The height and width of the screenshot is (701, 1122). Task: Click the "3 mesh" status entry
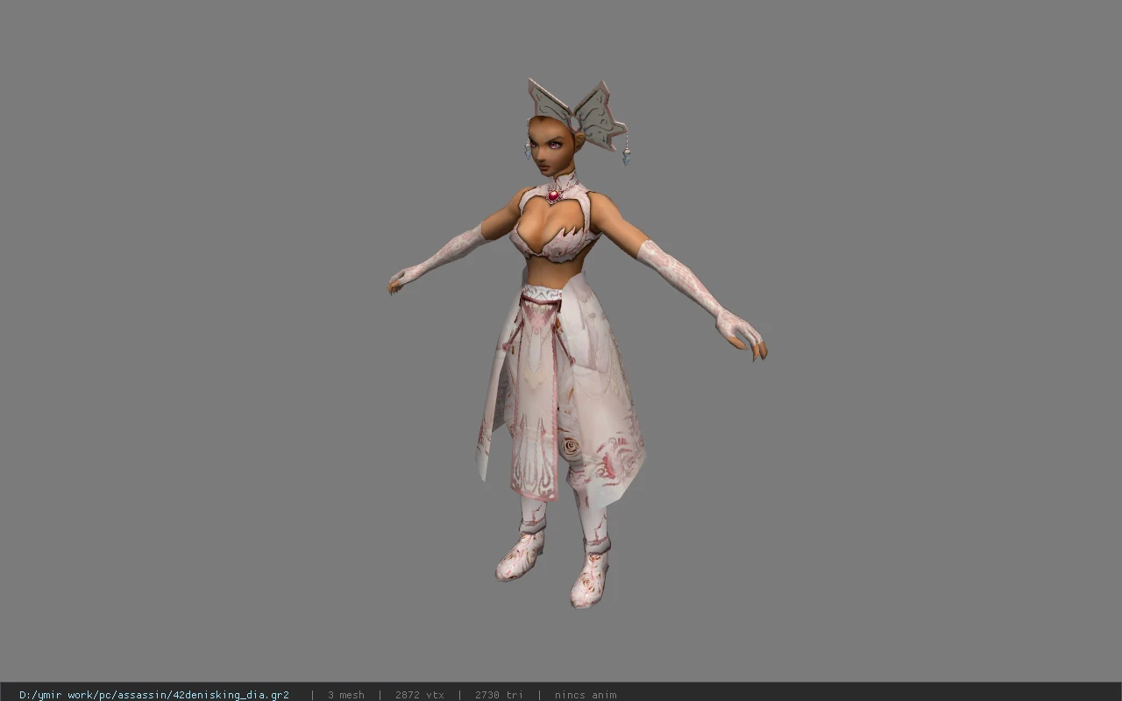tap(346, 695)
